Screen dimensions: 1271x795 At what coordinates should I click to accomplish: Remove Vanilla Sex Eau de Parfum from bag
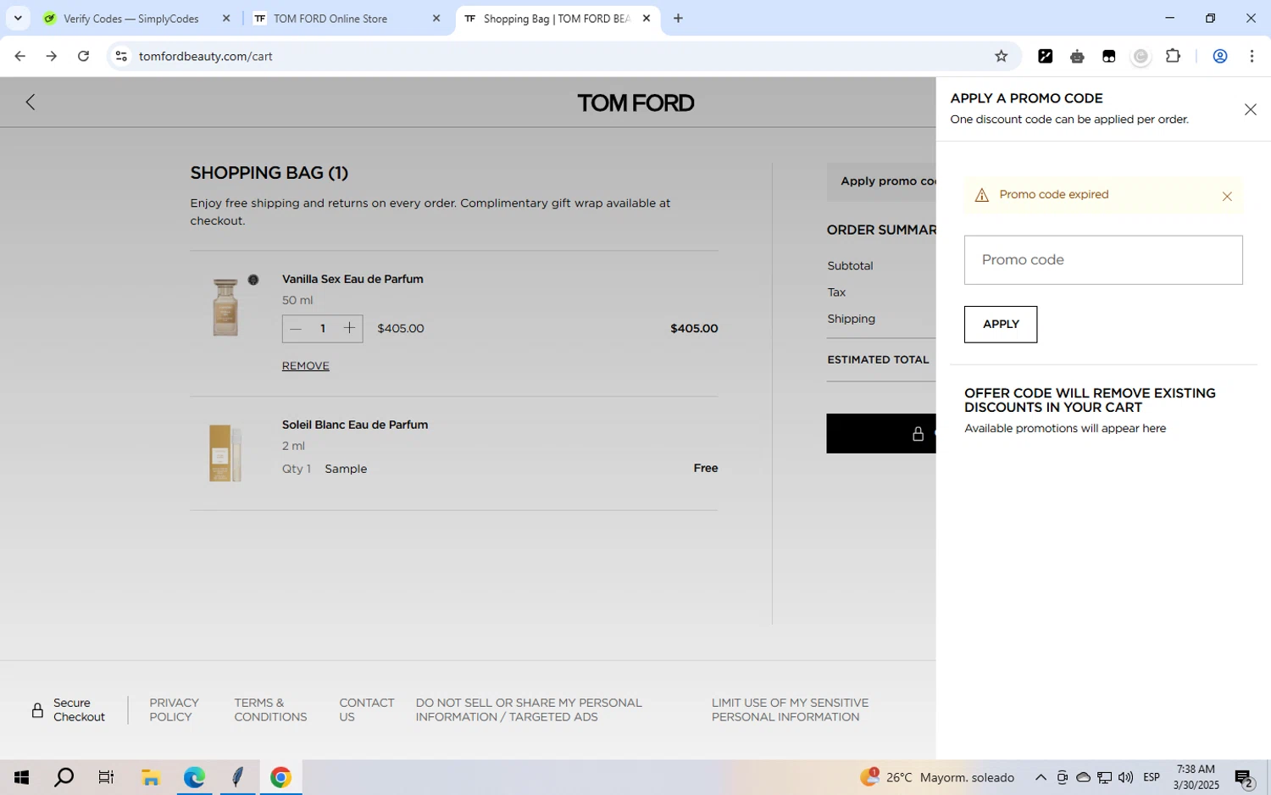(306, 366)
